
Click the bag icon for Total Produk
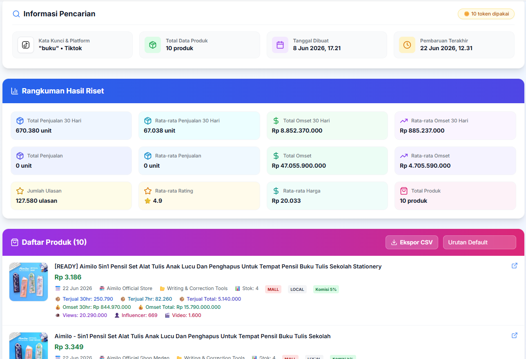404,191
